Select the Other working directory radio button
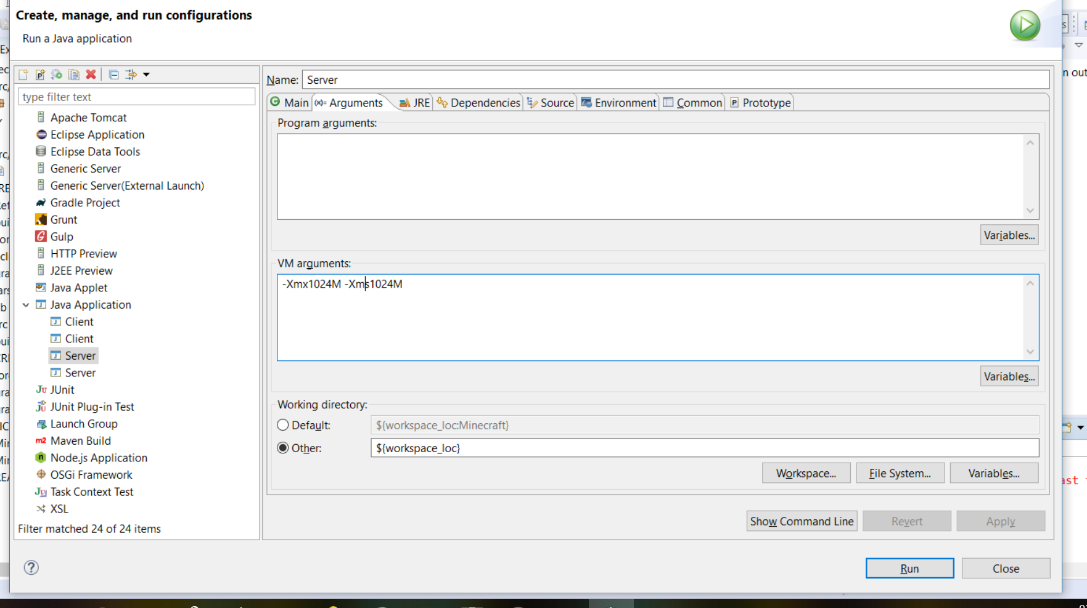Screen dimensions: 1087x608 point(283,448)
